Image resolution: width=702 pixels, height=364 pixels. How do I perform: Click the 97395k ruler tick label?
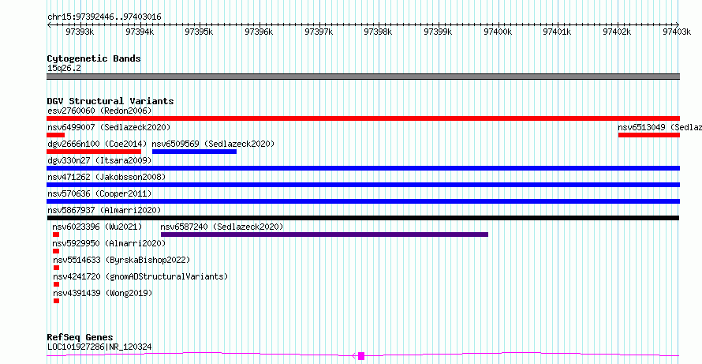(200, 32)
